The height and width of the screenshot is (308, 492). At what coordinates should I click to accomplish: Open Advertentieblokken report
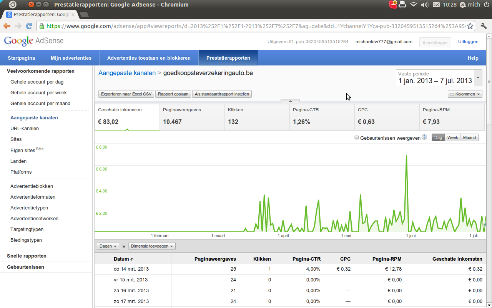coord(32,186)
